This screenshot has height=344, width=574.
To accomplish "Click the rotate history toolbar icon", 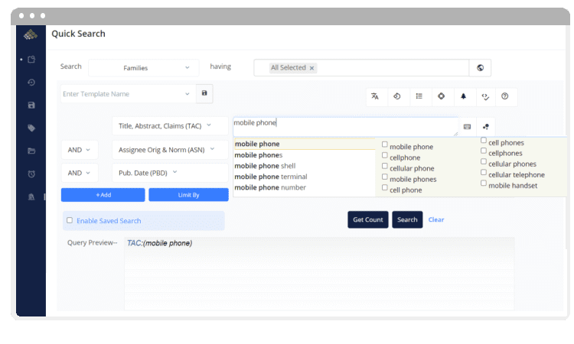I will (x=396, y=96).
